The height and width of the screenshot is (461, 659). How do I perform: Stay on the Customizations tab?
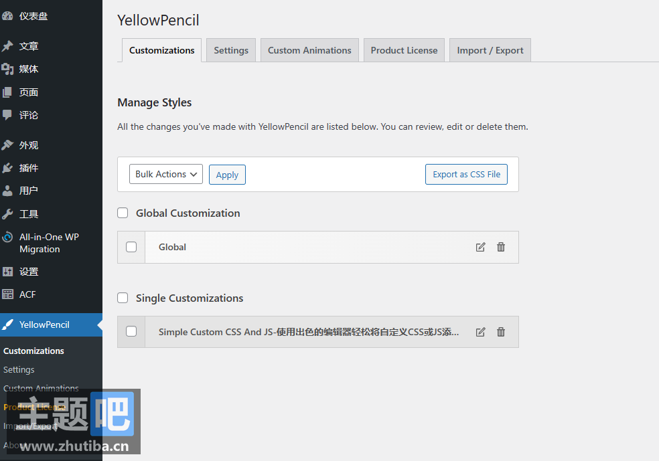pos(162,50)
